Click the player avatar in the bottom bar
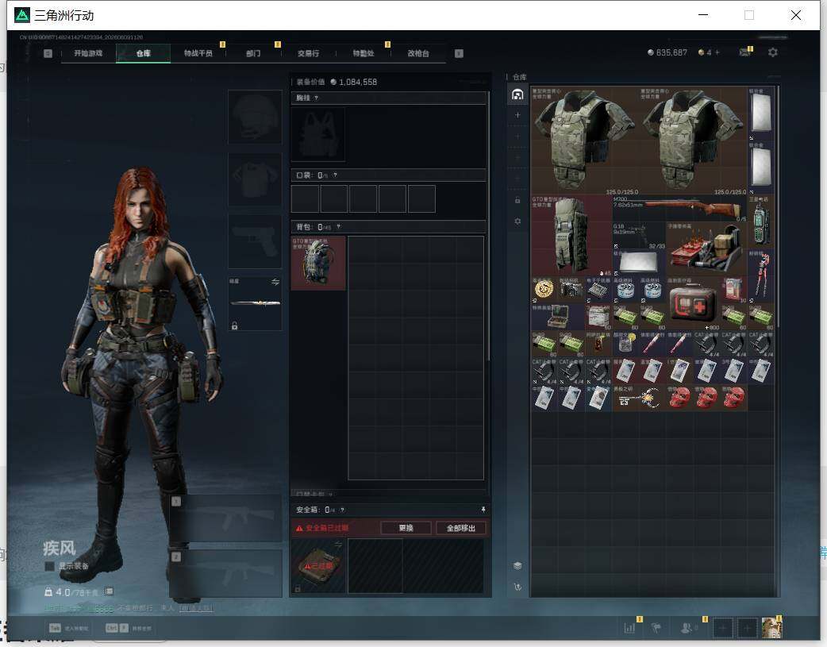 [x=771, y=628]
